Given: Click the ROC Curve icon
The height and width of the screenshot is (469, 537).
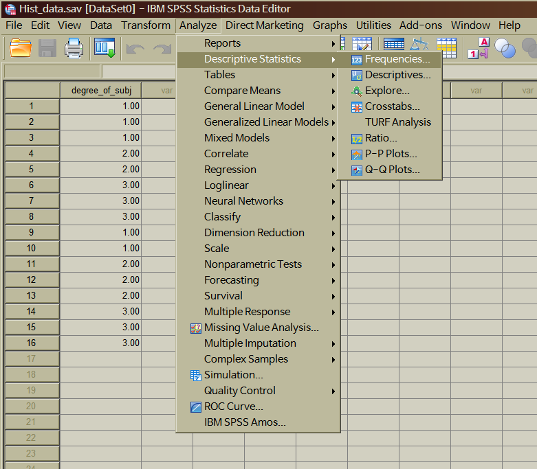Looking at the screenshot, I should 195,407.
